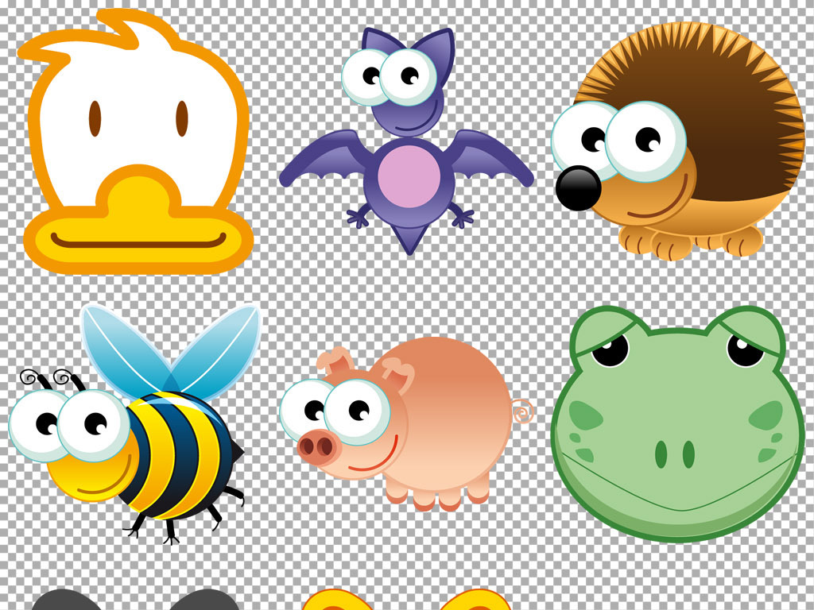814x610 pixels.
Task: Click the purple bat cartoon
Action: tap(406, 141)
